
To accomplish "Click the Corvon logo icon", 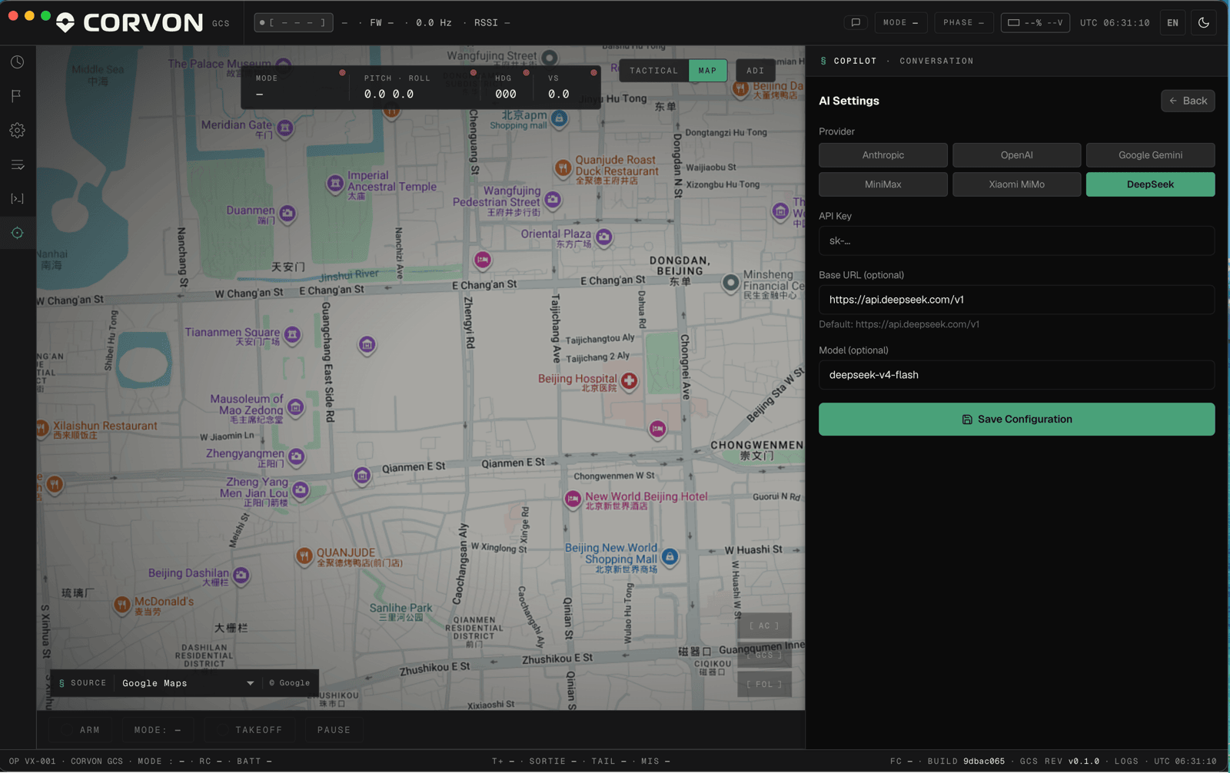I will tap(66, 23).
